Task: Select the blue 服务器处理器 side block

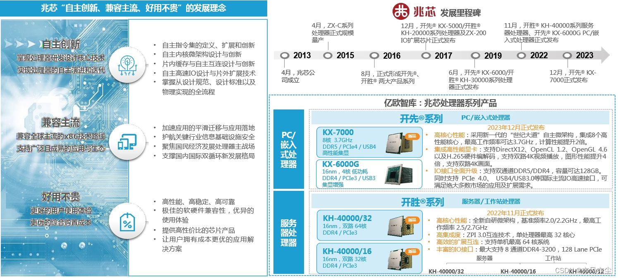Action: [x=289, y=232]
